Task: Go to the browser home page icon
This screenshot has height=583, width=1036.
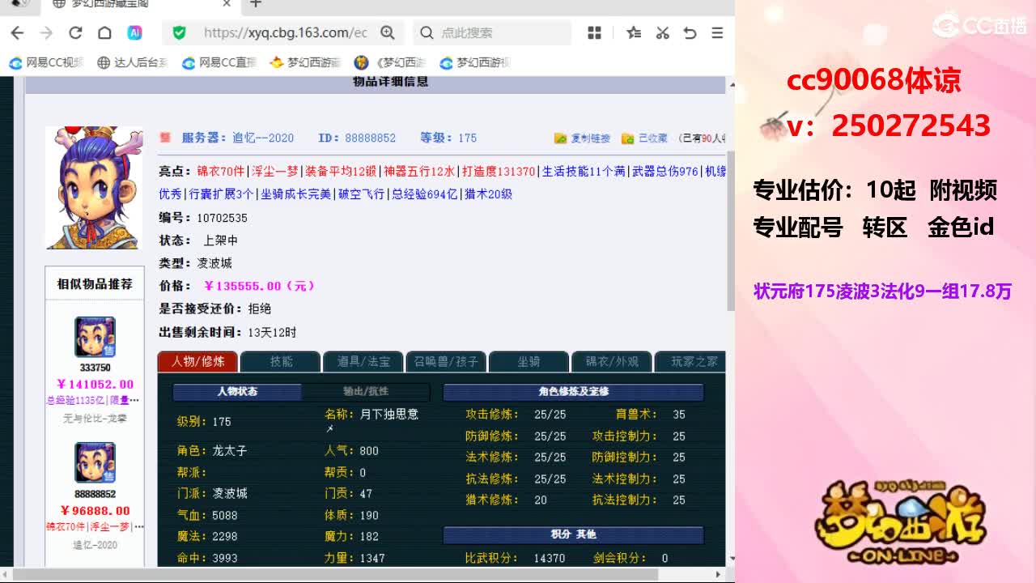Action: coord(104,32)
